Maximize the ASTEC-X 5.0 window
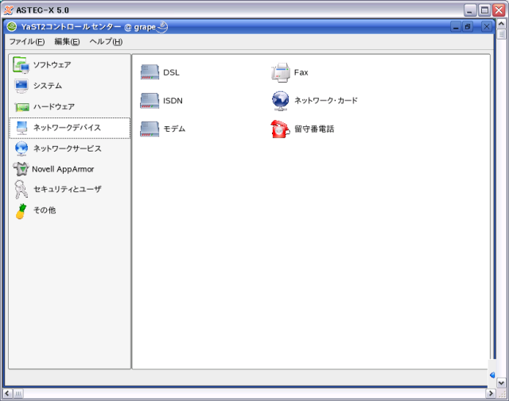Viewport: 509px width, 401px height. pos(484,10)
